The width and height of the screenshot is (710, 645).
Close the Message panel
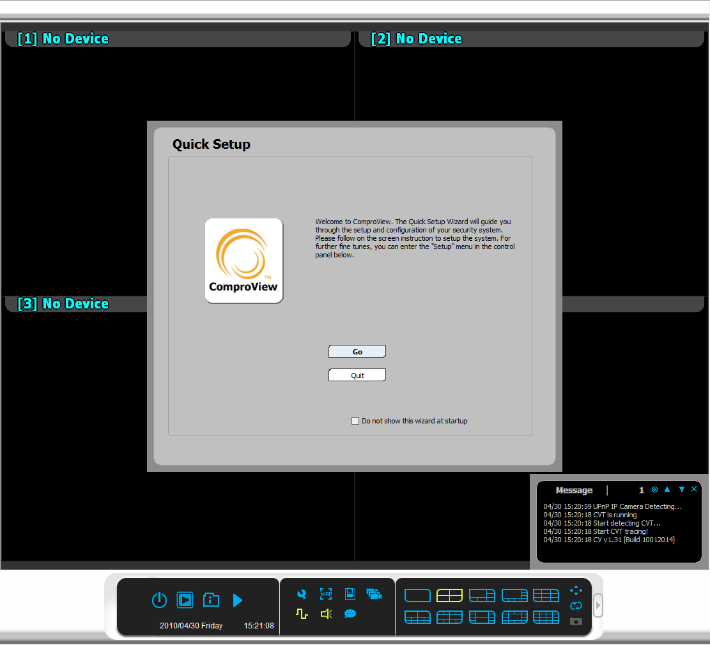pos(693,489)
